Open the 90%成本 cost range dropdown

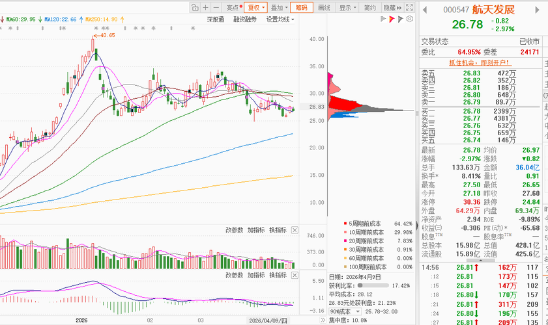tap(345, 311)
